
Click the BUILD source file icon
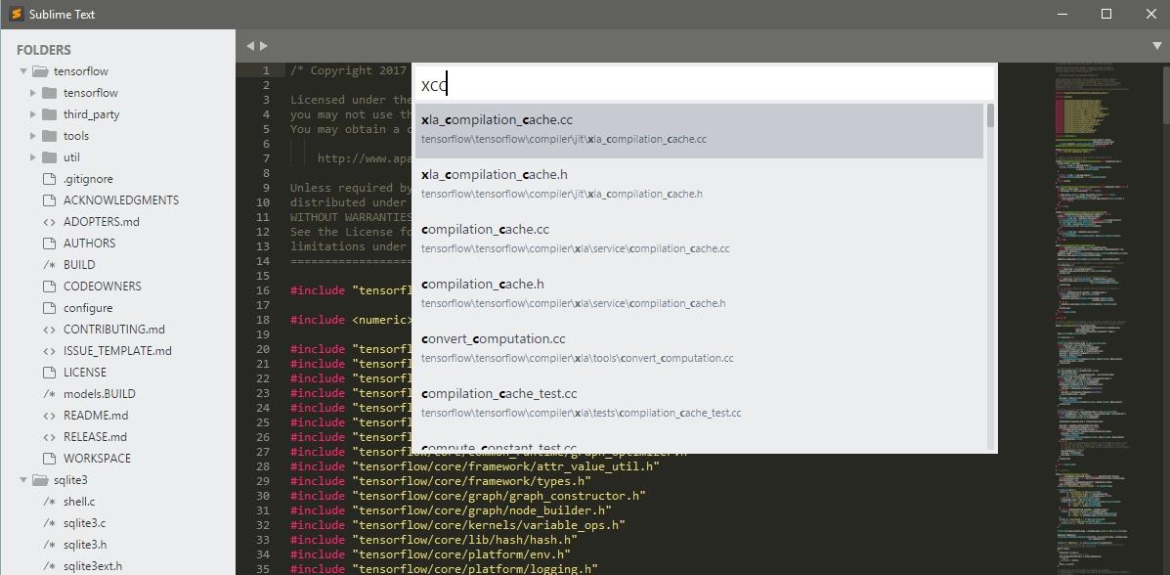click(x=49, y=265)
